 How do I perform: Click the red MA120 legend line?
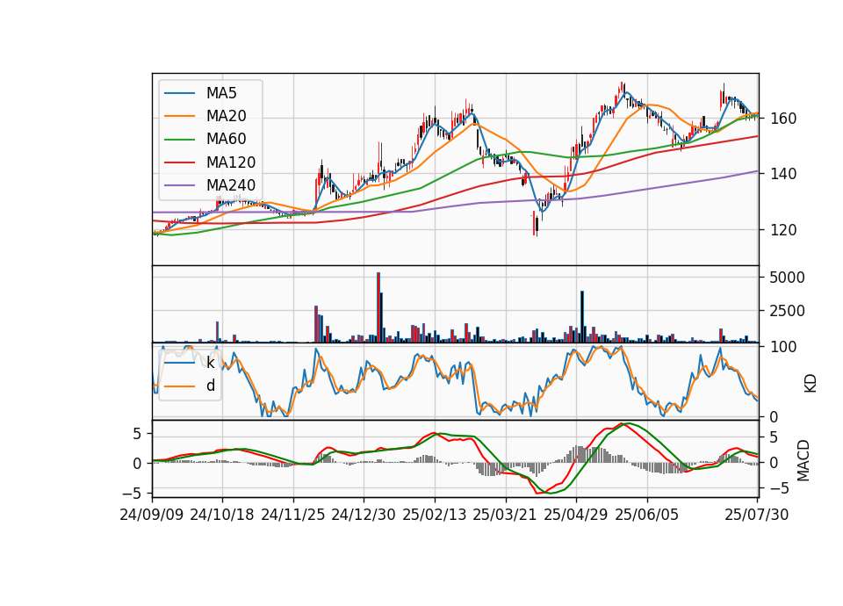(179, 162)
